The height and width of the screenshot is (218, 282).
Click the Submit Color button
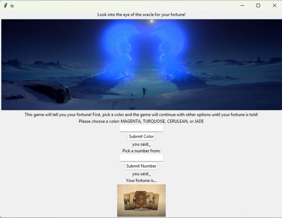tap(141, 136)
